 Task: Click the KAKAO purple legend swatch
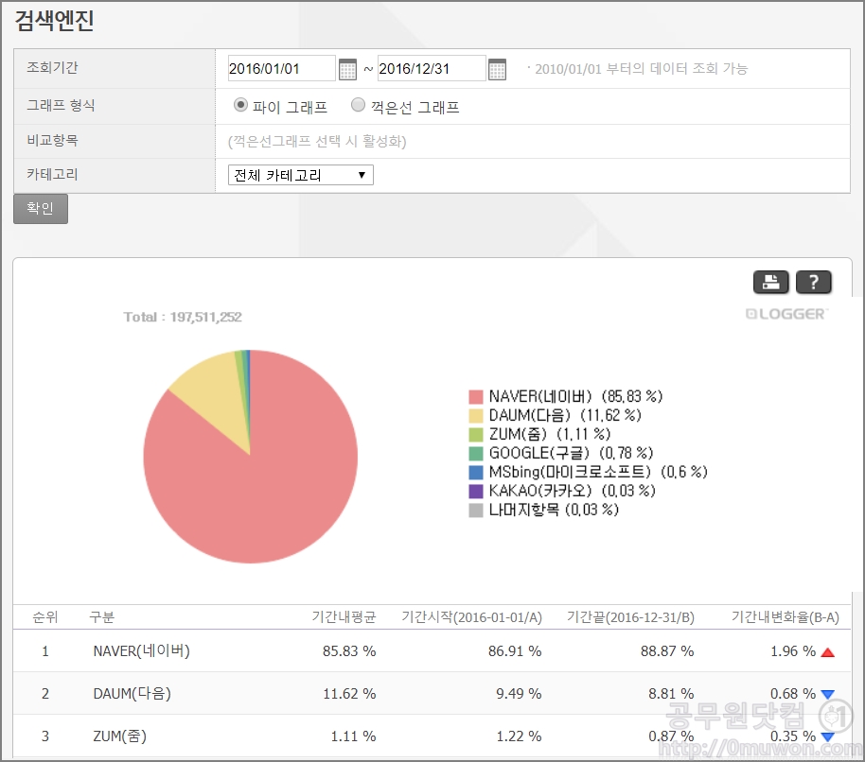point(475,491)
